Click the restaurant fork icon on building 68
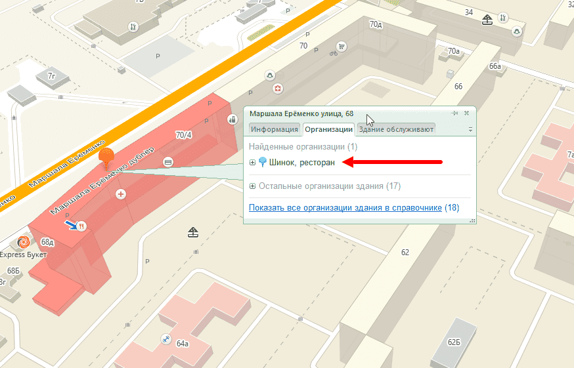The image size is (574, 368). coord(81,226)
